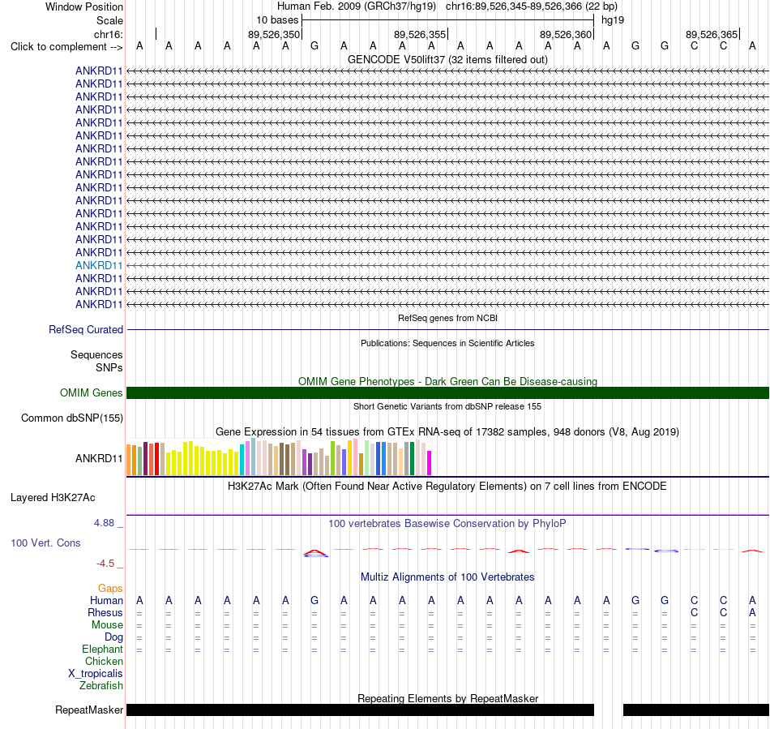This screenshot has width=770, height=729.
Task: Click the RepeatMasker track label
Action: (89, 710)
